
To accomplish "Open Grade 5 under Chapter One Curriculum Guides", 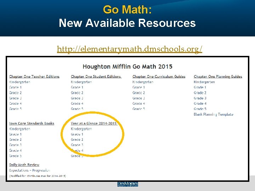I will [x=139, y=109].
